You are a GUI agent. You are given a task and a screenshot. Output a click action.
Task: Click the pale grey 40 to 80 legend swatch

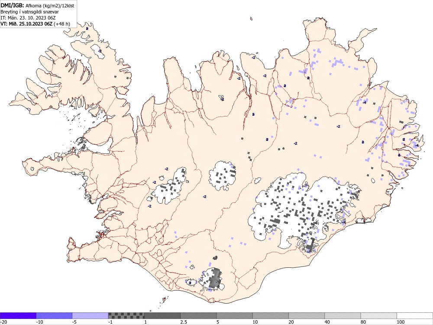pyautogui.click(x=343, y=315)
